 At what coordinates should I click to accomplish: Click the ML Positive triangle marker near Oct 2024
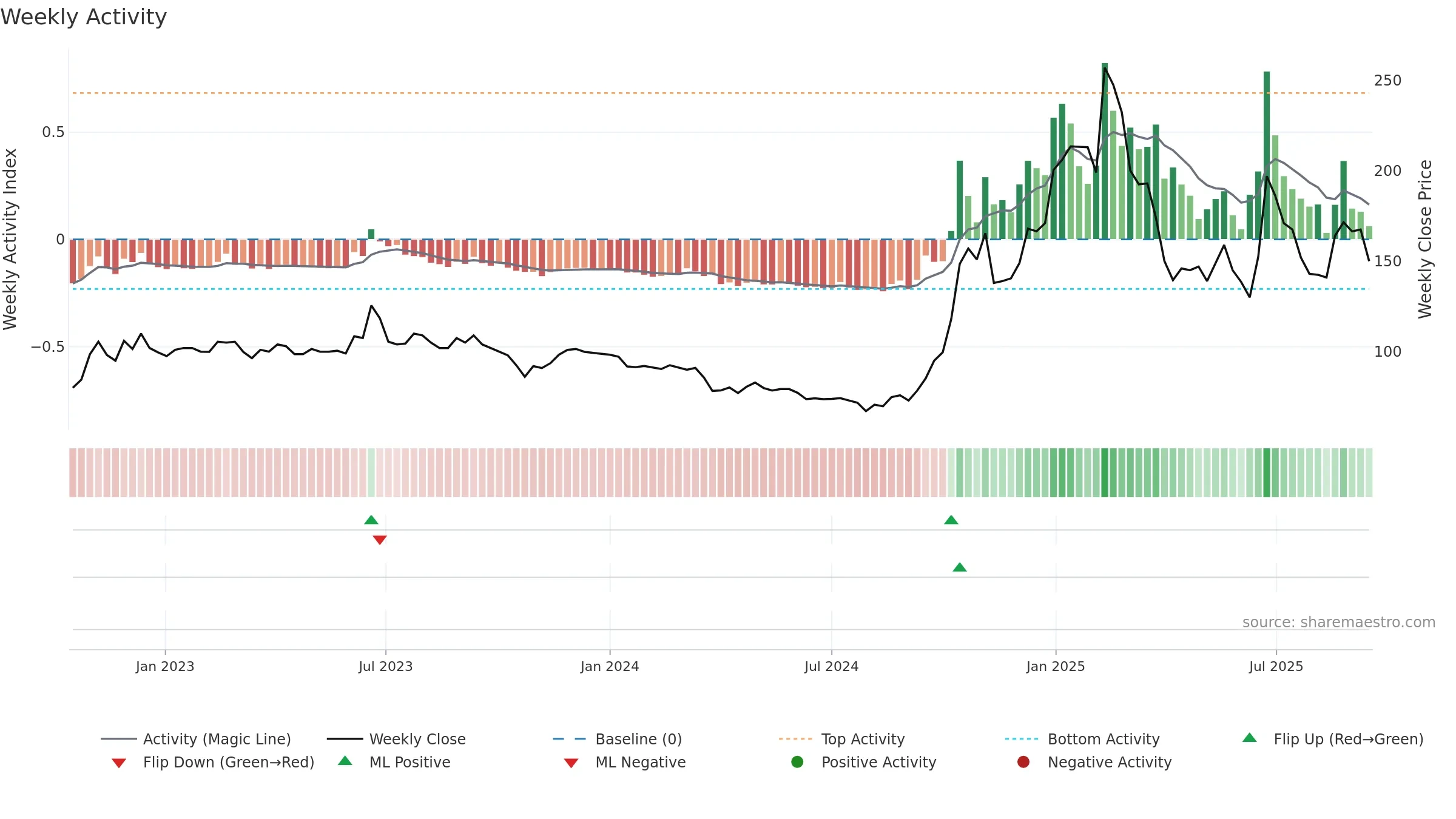(x=960, y=567)
